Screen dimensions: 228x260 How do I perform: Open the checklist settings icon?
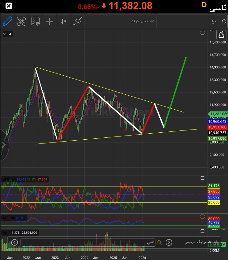tap(35, 21)
